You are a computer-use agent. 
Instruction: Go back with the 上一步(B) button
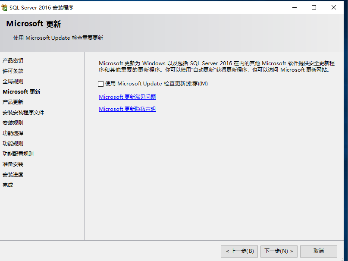(239, 251)
